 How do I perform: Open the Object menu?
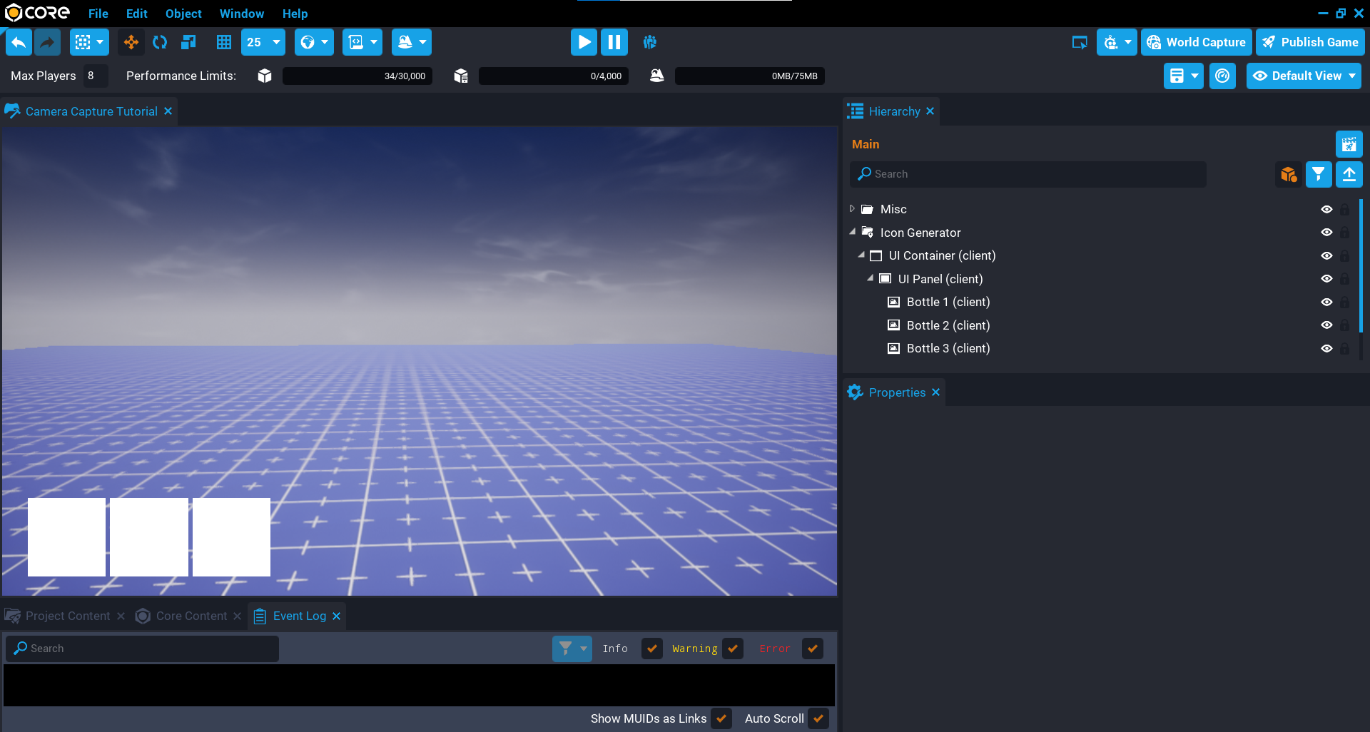(x=183, y=14)
